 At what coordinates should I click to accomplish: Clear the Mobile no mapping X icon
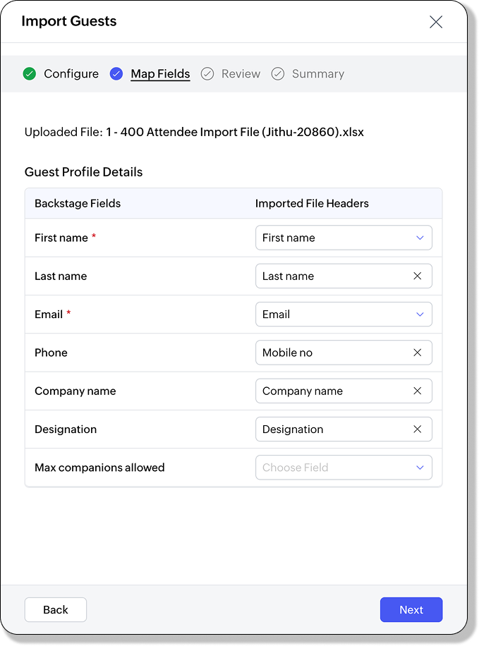pos(417,353)
